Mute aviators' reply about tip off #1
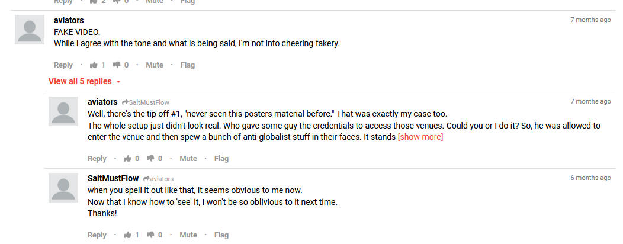This screenshot has height=244, width=623. [x=188, y=159]
